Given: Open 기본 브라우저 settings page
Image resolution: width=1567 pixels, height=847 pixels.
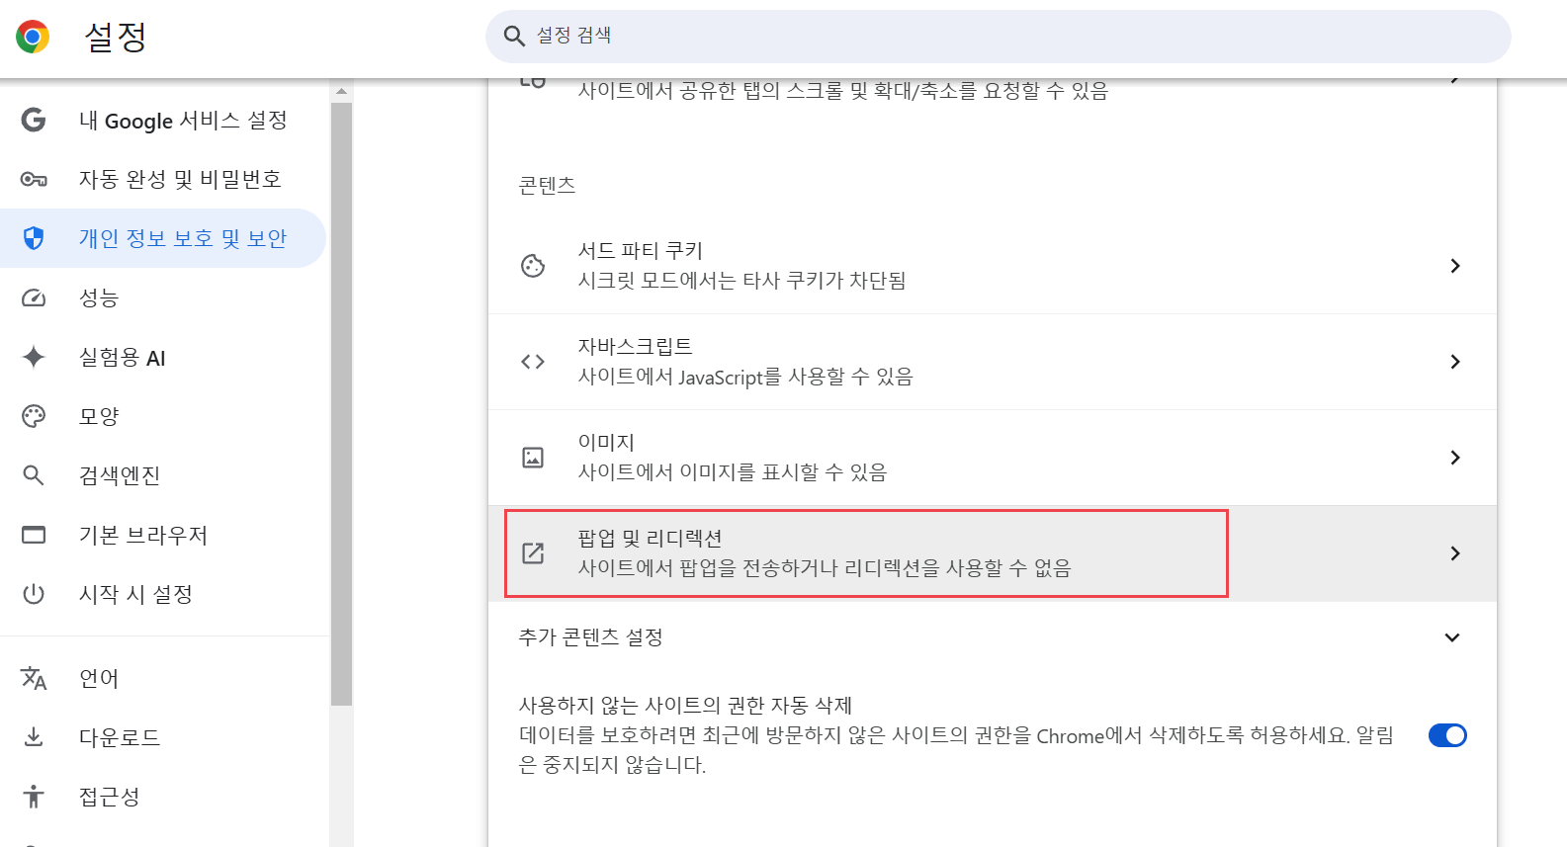Looking at the screenshot, I should tap(163, 535).
